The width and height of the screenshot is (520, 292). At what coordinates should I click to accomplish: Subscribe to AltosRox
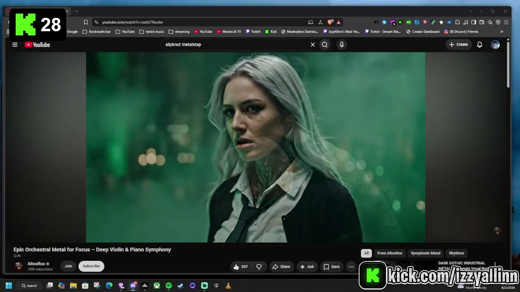(x=91, y=266)
